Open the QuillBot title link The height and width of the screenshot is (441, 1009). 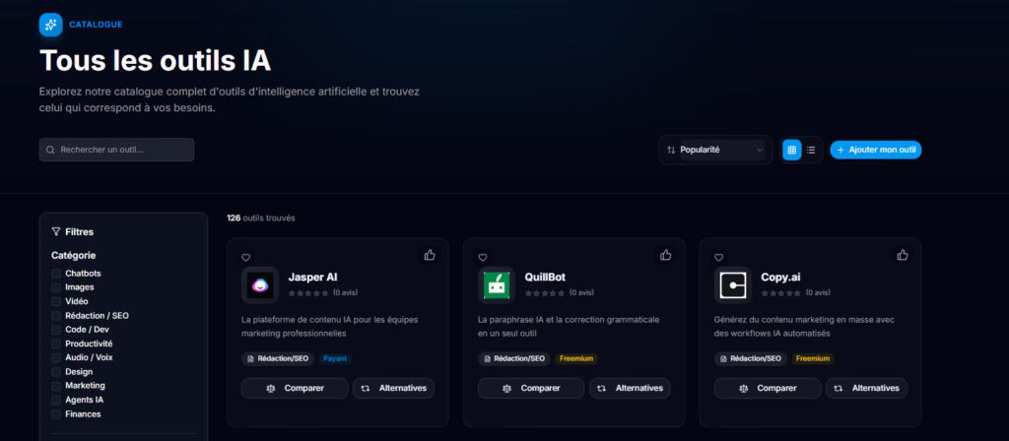pos(545,277)
